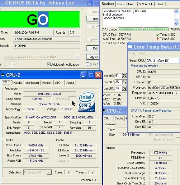Click the Stop button in Orthos
The image size is (180, 185).
tap(93, 19)
